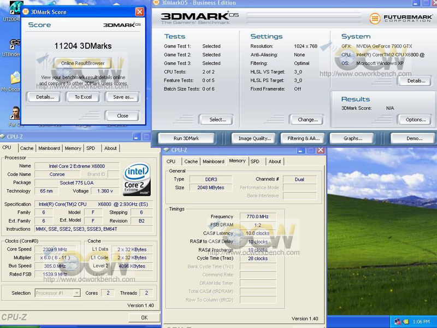
Task: Open the UT2004 desktop shortcut icon
Action: click(x=15, y=8)
